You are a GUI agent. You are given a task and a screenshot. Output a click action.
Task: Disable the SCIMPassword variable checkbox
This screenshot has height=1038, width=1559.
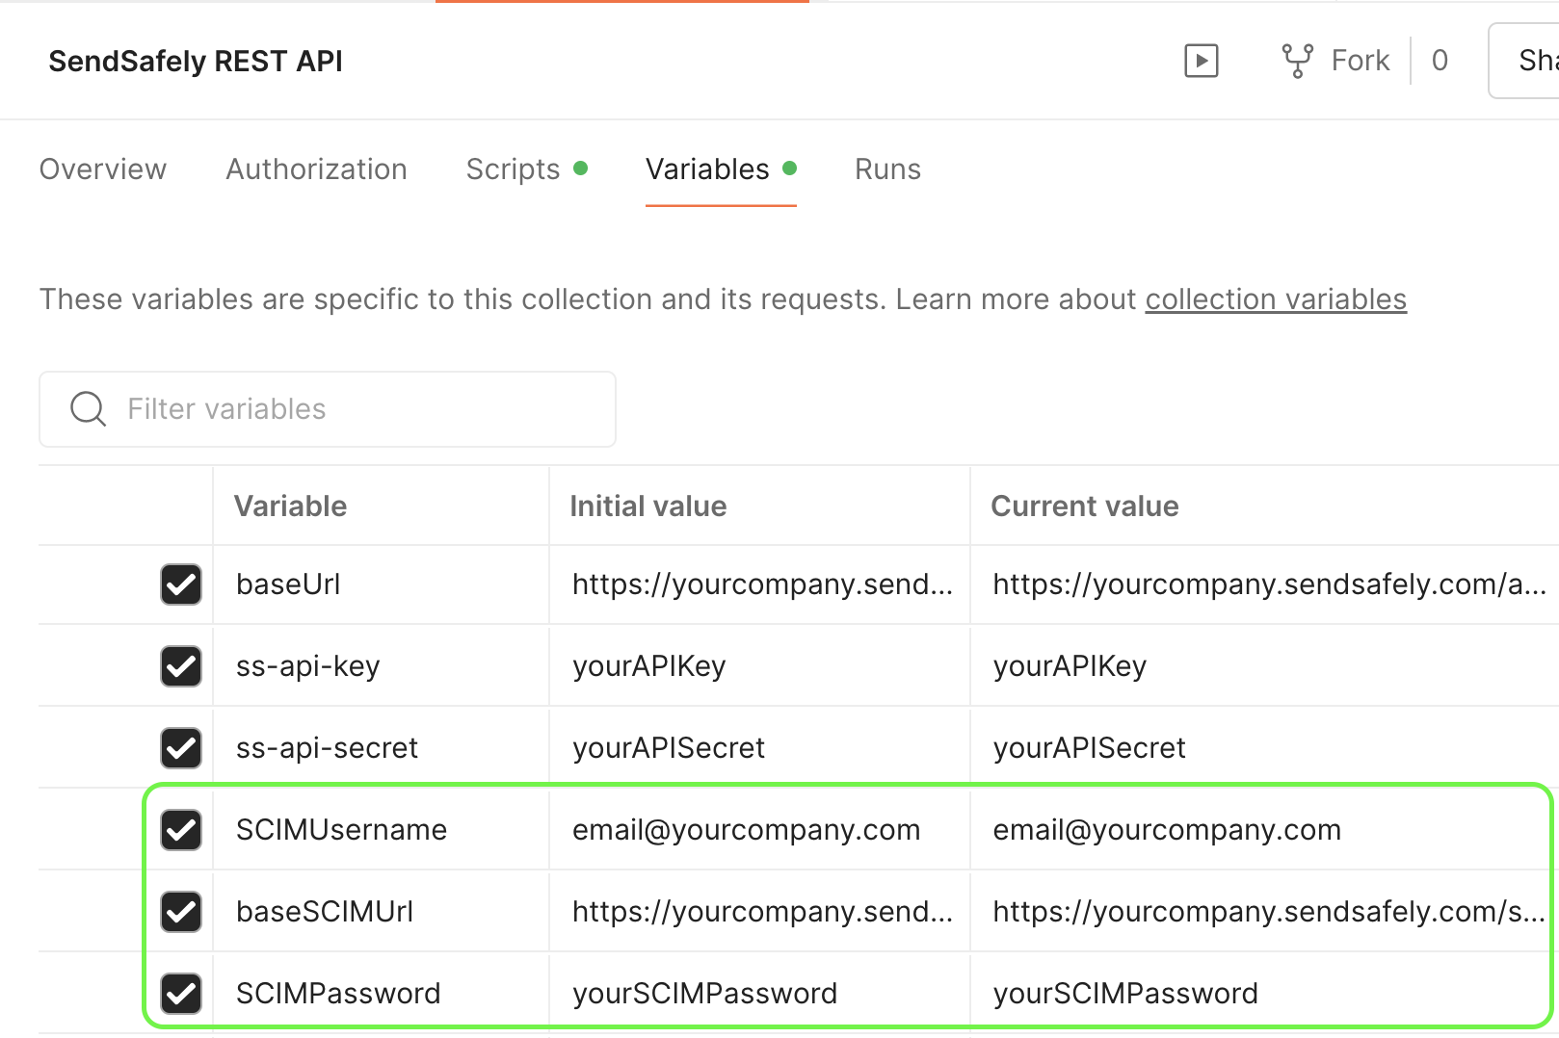[181, 994]
